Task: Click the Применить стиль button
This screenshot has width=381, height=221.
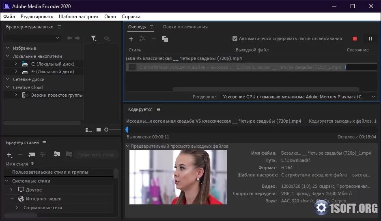Action: click(96, 155)
